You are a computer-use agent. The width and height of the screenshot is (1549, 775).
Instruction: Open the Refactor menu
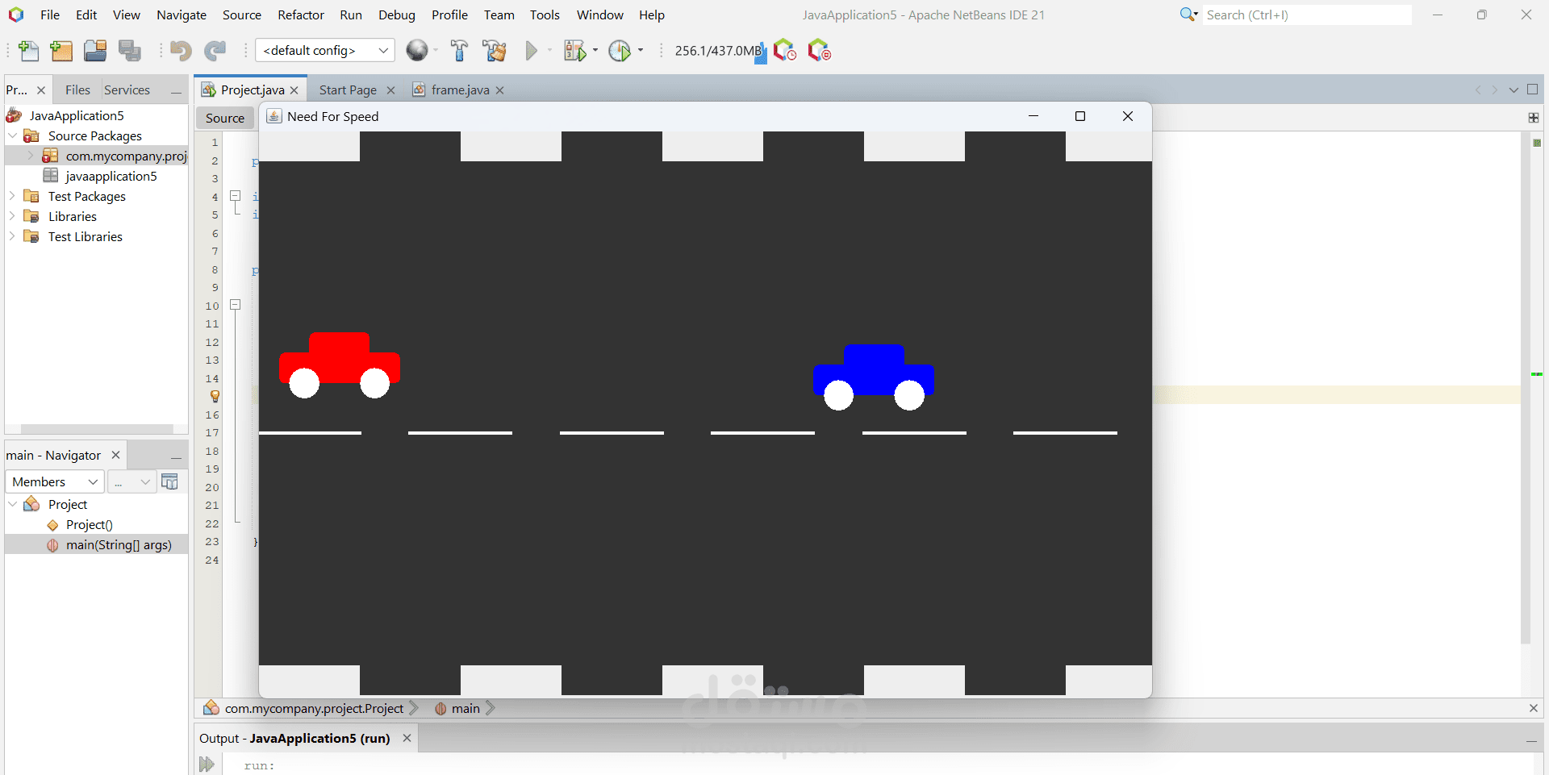tap(301, 15)
